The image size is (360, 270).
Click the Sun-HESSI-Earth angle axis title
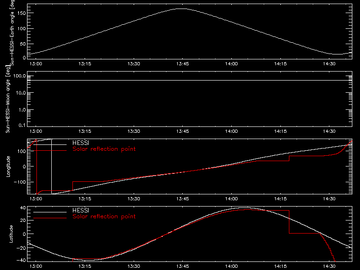[x=12, y=33]
